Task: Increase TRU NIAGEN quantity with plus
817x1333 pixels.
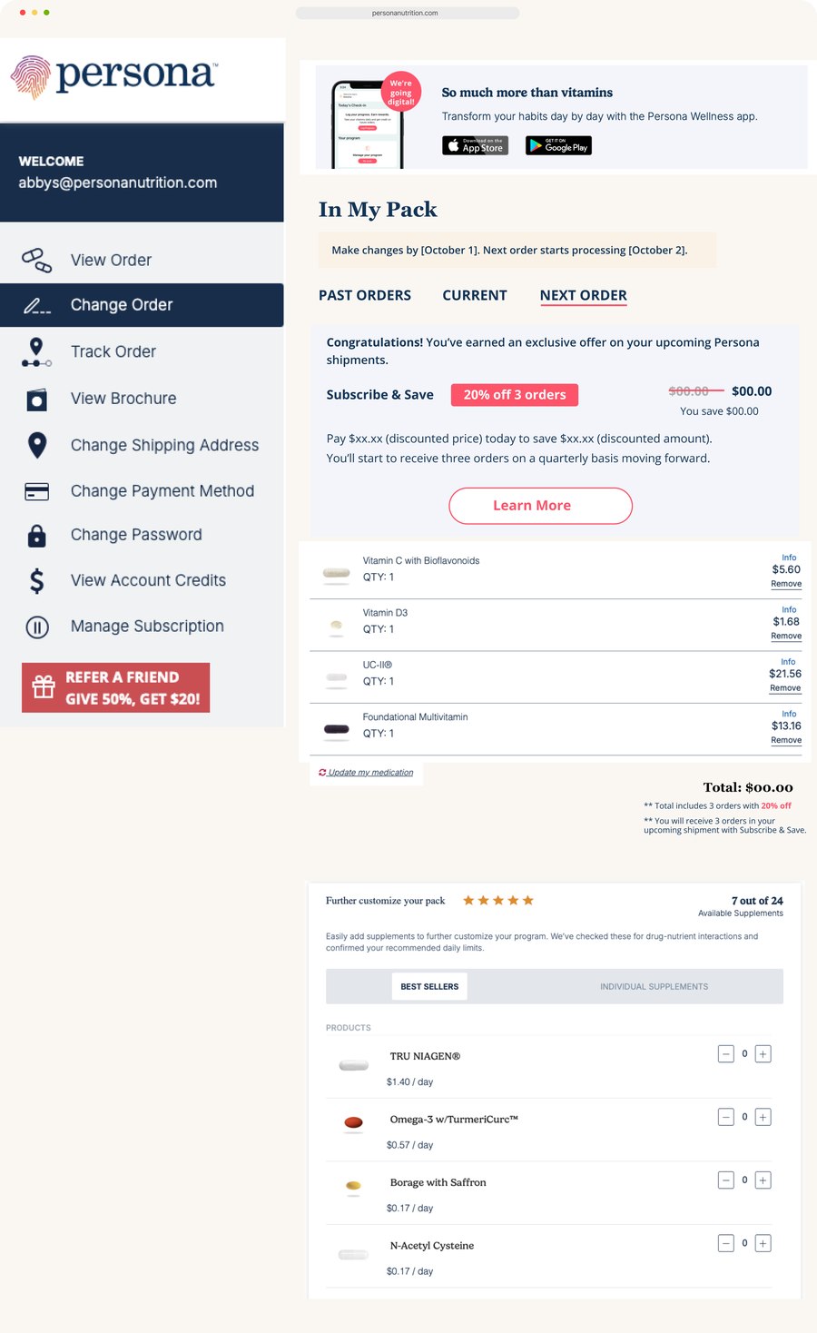Action: pyautogui.click(x=763, y=1054)
